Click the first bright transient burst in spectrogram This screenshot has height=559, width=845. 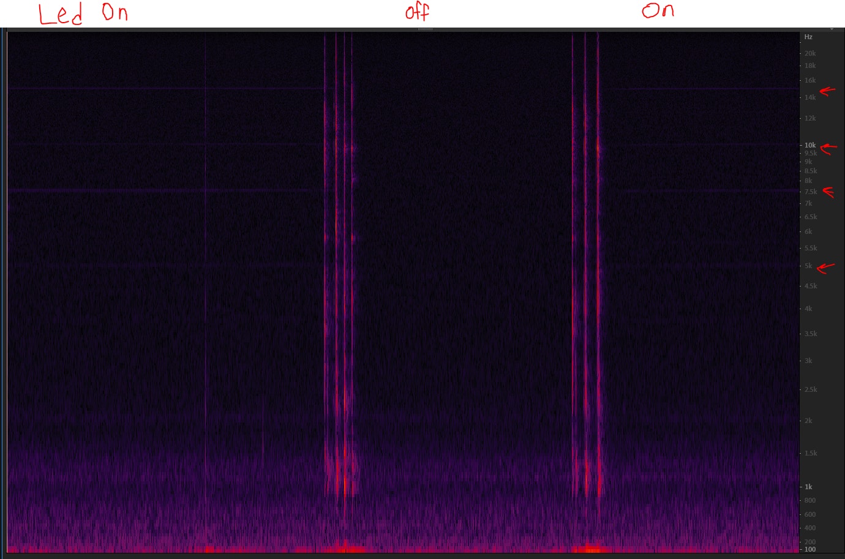point(339,276)
